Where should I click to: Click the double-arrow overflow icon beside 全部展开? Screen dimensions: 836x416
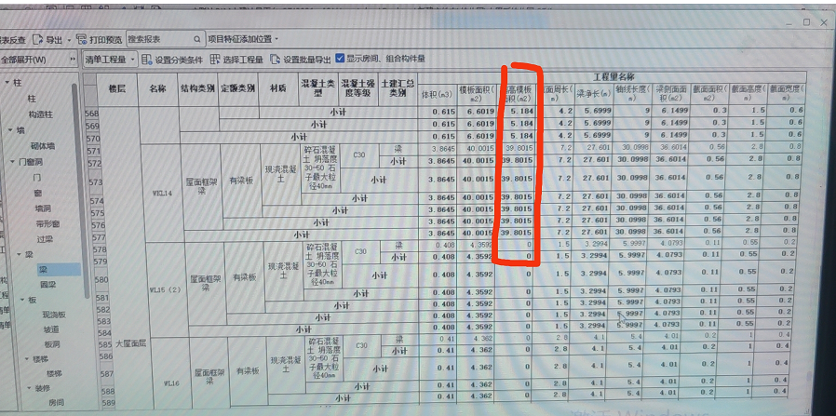click(73, 60)
